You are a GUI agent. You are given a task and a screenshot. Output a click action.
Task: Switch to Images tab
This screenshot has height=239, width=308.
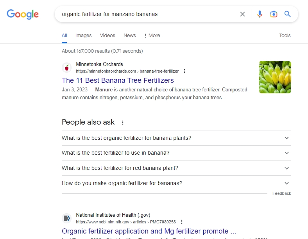click(x=84, y=36)
